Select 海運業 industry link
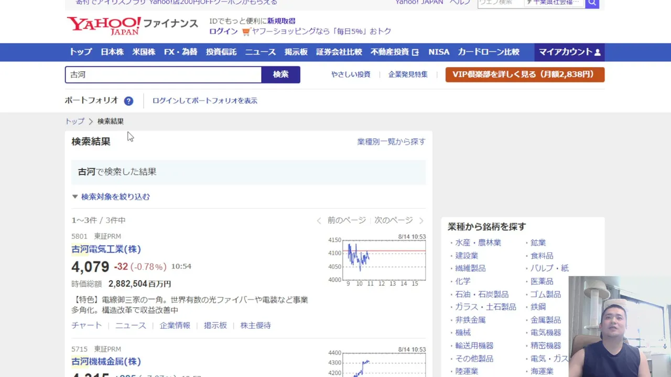Screen dimensions: 671x377 pos(542,371)
